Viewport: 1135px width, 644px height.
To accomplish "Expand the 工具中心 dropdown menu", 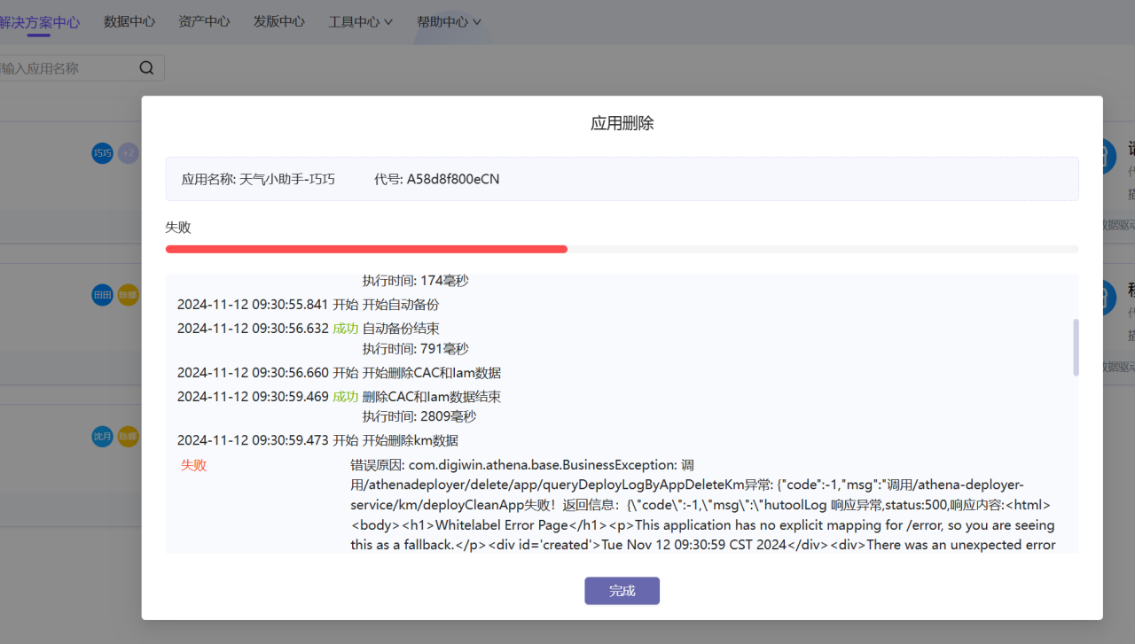I will pyautogui.click(x=361, y=22).
